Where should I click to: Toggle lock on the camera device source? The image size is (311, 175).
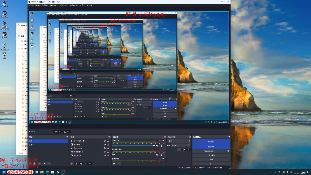coord(108,152)
